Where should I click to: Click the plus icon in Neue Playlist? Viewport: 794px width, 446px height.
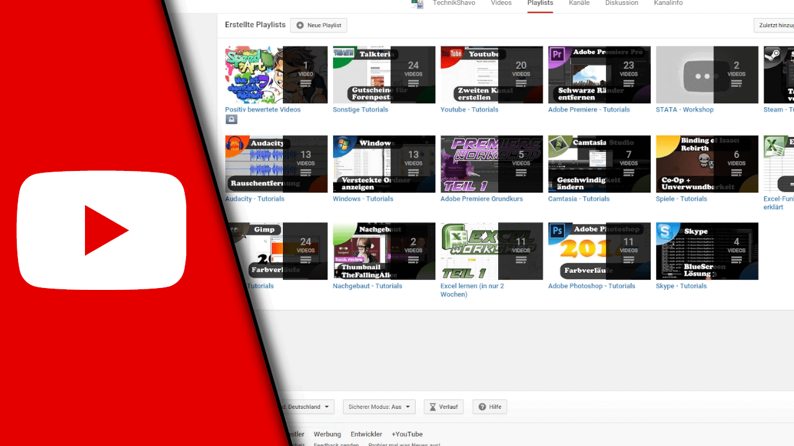300,25
